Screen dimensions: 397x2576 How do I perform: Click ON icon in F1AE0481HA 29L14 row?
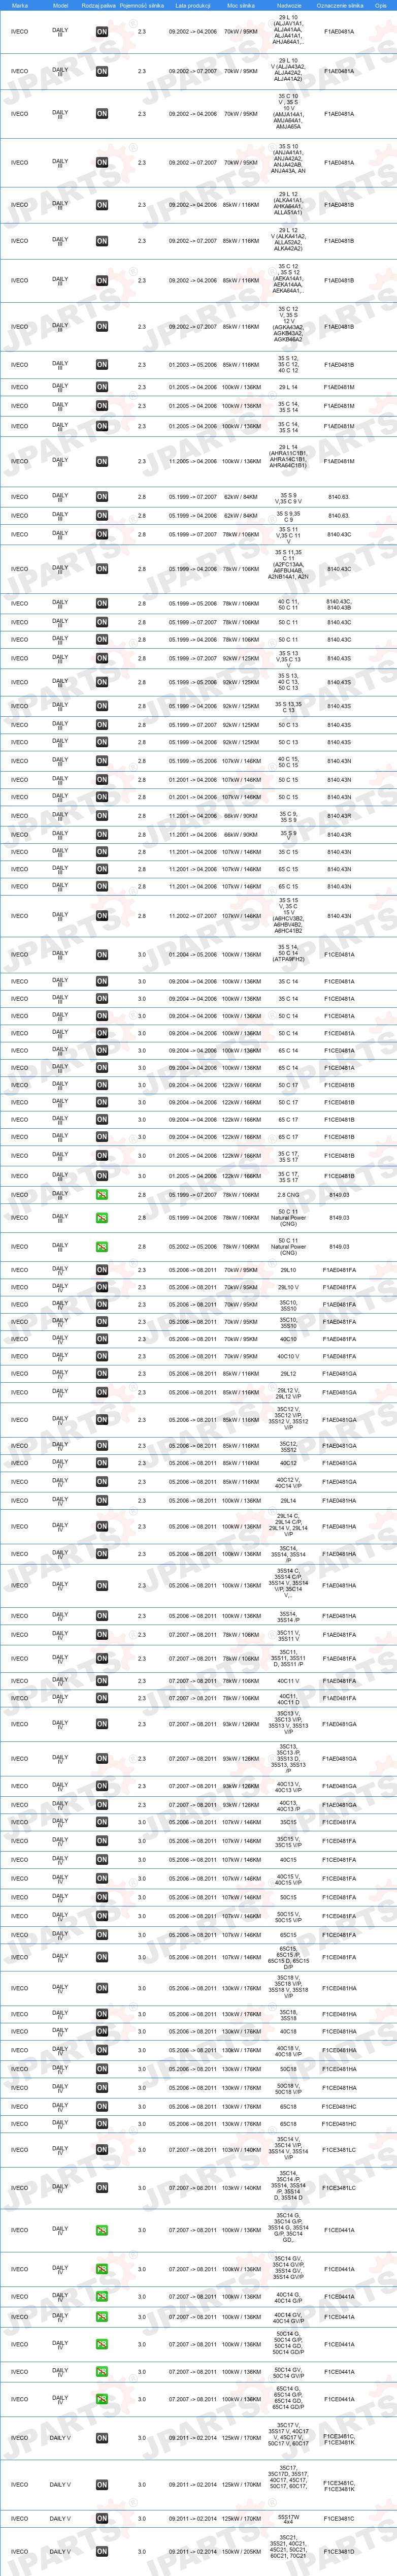tap(102, 1501)
